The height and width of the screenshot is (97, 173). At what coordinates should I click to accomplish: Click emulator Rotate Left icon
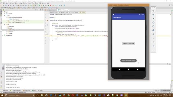(153, 22)
